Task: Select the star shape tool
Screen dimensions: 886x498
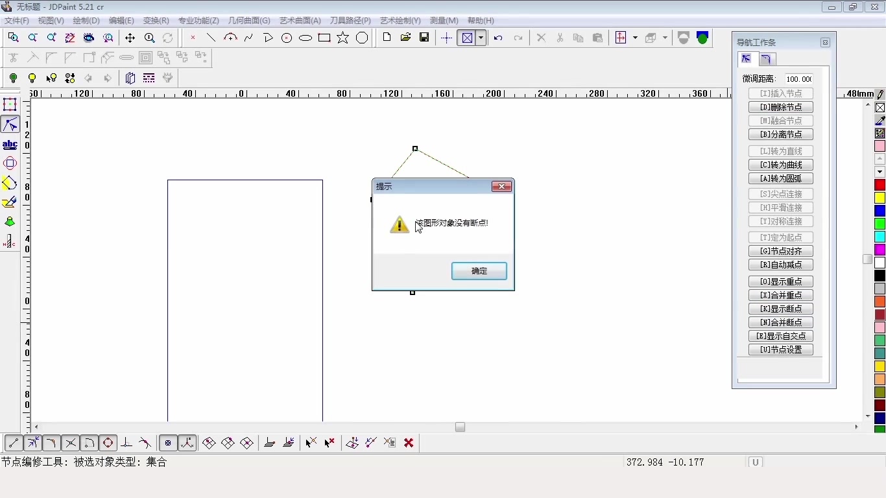Action: coord(343,38)
